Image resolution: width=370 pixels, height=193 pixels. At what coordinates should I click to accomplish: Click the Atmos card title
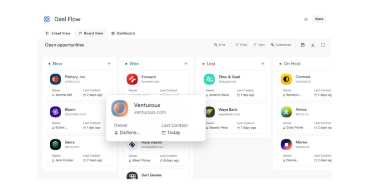click(x=301, y=110)
